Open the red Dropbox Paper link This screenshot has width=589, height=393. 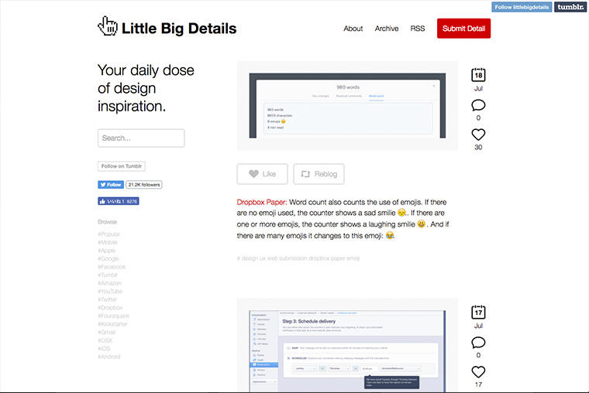click(x=262, y=202)
